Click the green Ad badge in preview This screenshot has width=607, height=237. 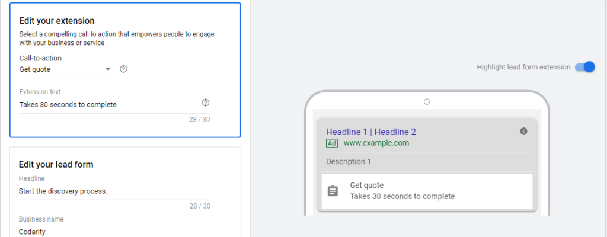[332, 143]
